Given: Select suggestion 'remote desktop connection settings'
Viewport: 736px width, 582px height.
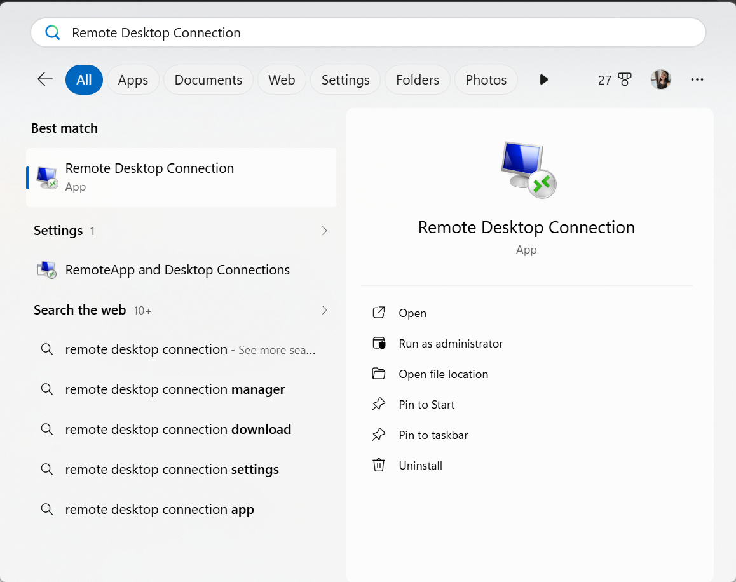Looking at the screenshot, I should [x=181, y=470].
